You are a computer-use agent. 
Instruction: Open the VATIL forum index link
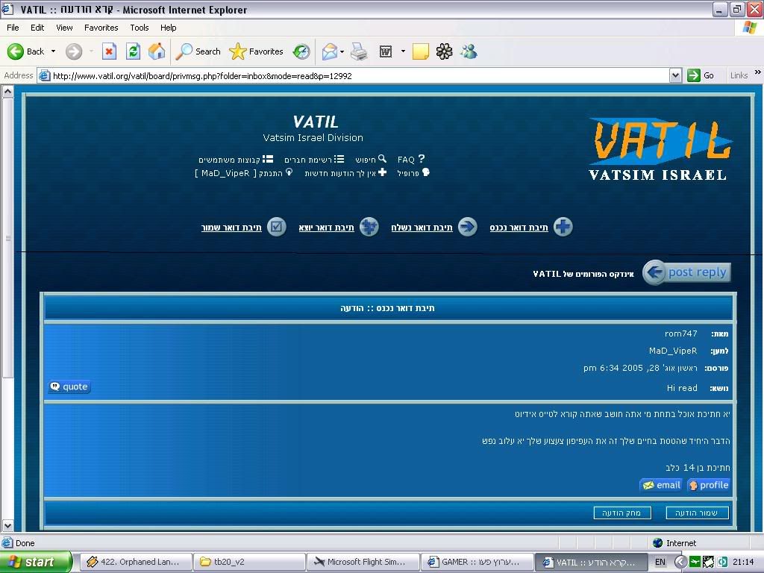(x=583, y=274)
